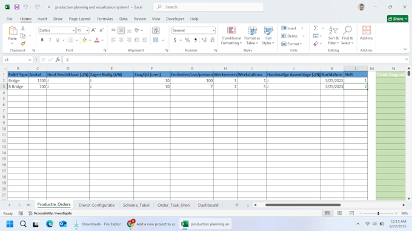Screen dimensions: 412x231
Task: Add a new sheet with plus button
Action: (237, 205)
